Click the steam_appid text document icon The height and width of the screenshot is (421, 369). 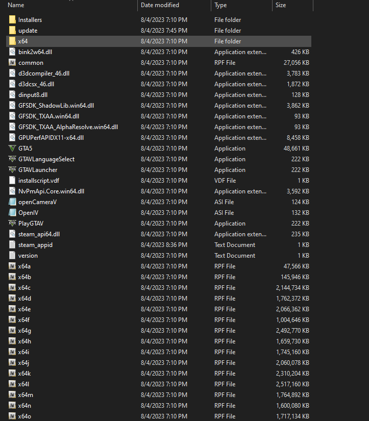click(12, 245)
